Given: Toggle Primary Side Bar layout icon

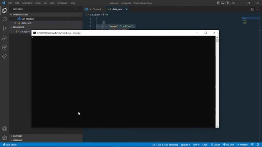Looking at the screenshot, I should tap(219, 3).
